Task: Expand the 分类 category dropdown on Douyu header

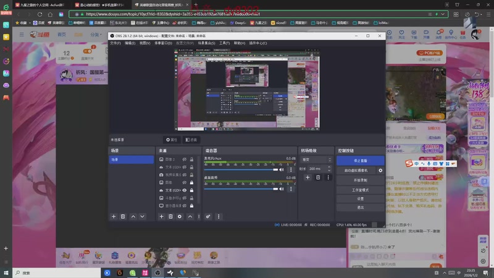Action: 96,35
